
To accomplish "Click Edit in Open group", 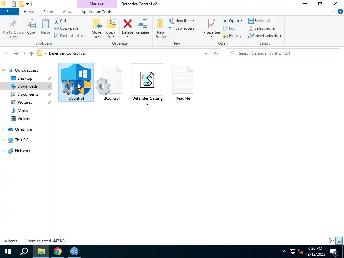I will [229, 28].
